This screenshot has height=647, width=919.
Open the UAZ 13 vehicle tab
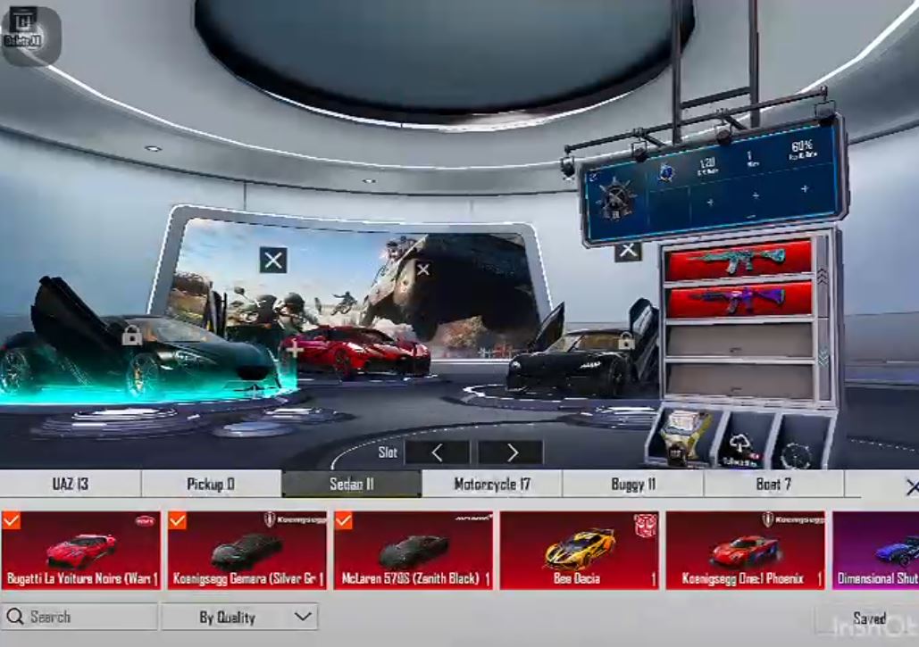pos(71,485)
